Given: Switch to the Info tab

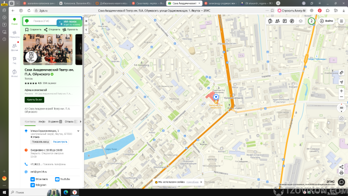Looking at the screenshot, I should 42,122.
